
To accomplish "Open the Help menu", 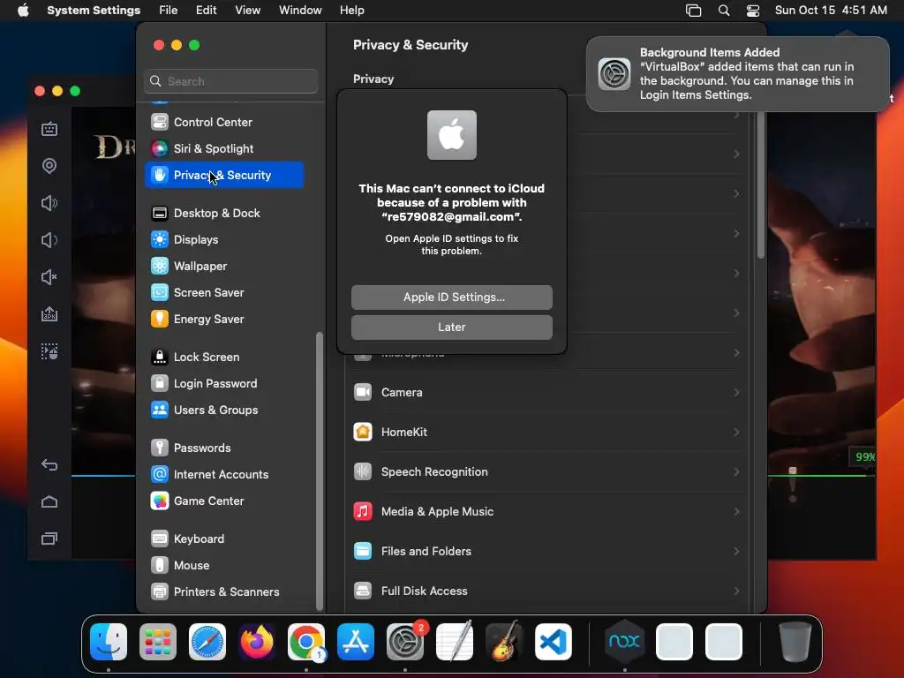I will (351, 11).
